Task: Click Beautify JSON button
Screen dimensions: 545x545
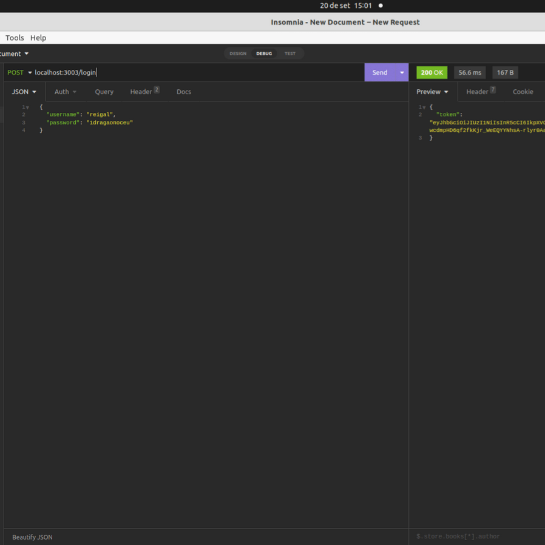Action: pyautogui.click(x=32, y=537)
